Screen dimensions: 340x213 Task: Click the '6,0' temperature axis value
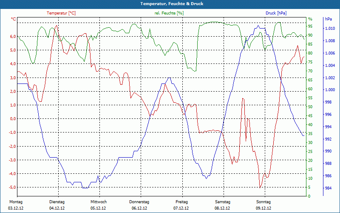coord(13,37)
